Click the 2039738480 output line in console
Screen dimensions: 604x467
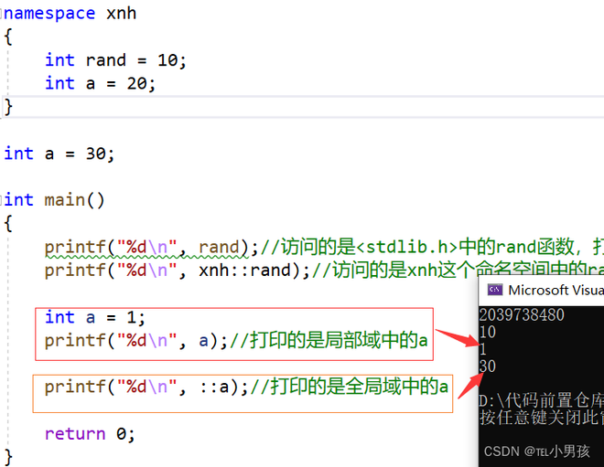[522, 314]
